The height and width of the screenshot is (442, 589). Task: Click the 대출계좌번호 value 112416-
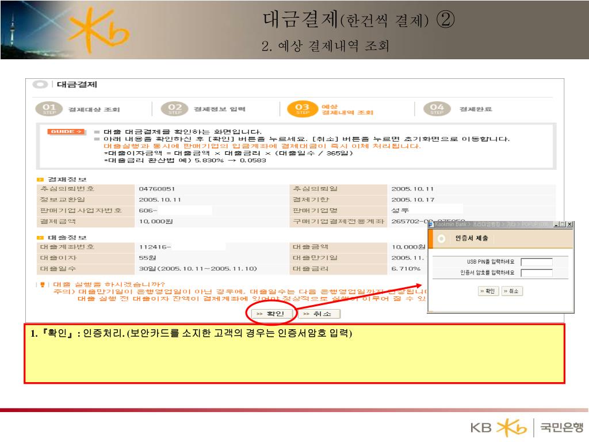155,247
